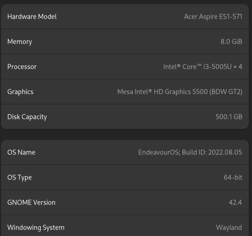
Task: Select the Graphics row label
Action: pos(20,92)
